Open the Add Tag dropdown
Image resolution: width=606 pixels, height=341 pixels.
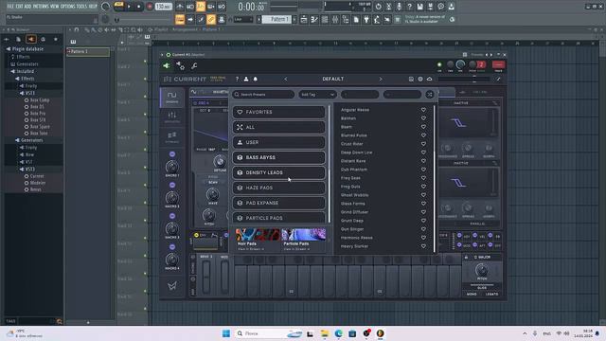point(317,95)
